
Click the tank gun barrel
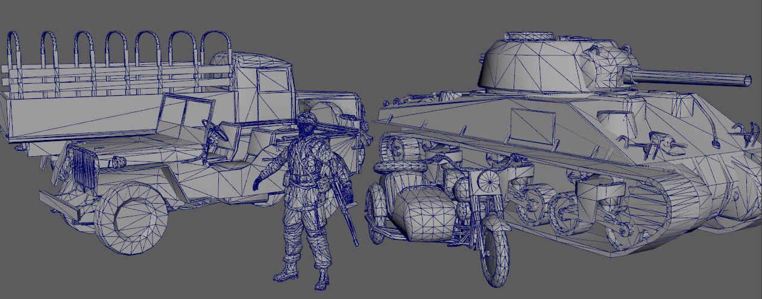[x=693, y=77]
